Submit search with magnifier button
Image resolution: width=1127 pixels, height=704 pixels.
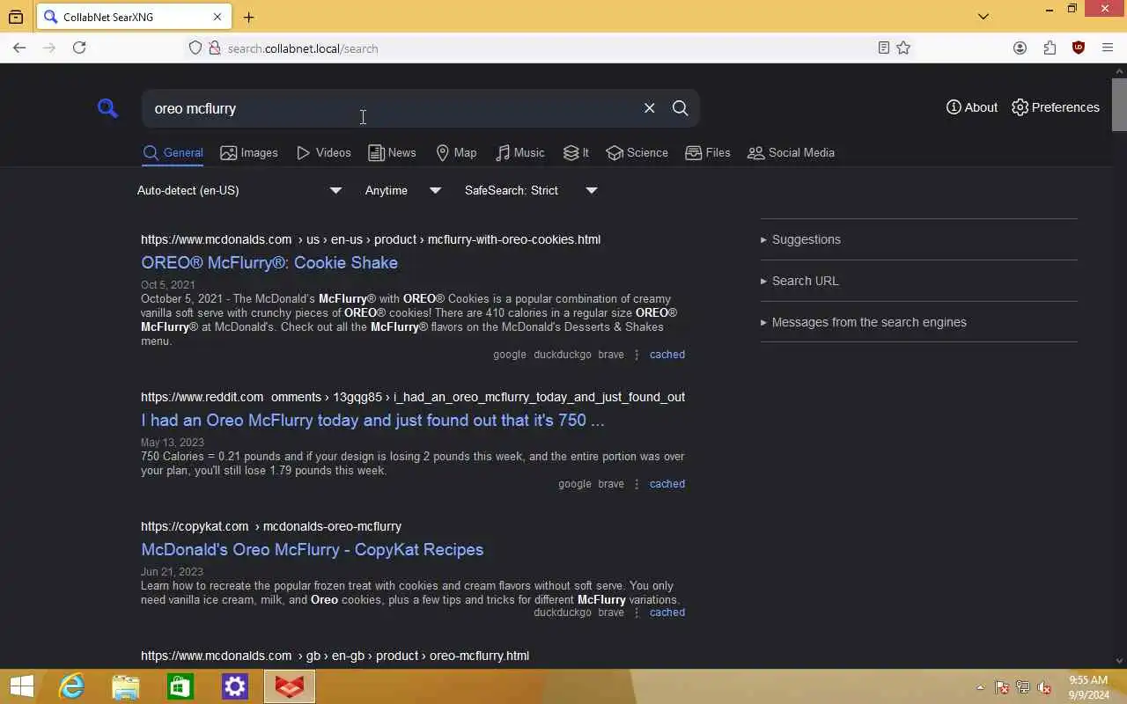pos(680,108)
